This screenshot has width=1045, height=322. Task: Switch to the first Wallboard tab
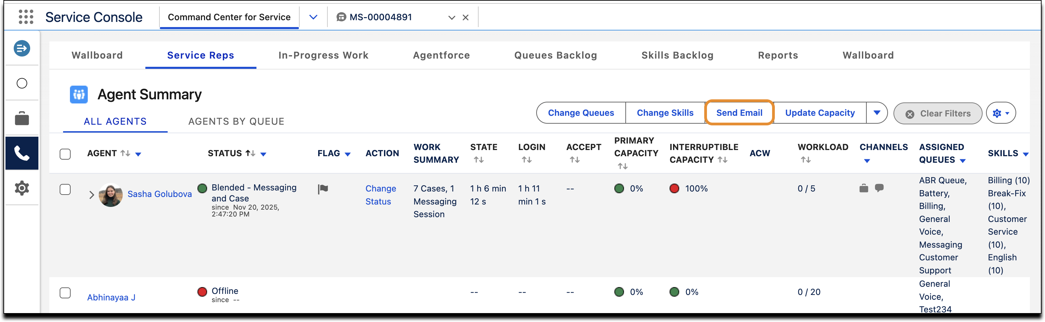(x=97, y=55)
